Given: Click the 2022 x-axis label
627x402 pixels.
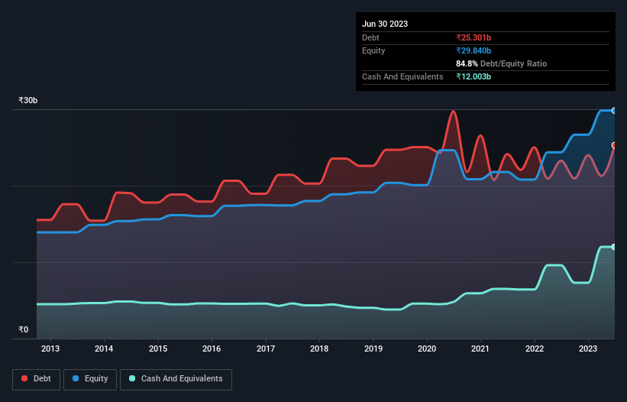Looking at the screenshot, I should point(535,349).
